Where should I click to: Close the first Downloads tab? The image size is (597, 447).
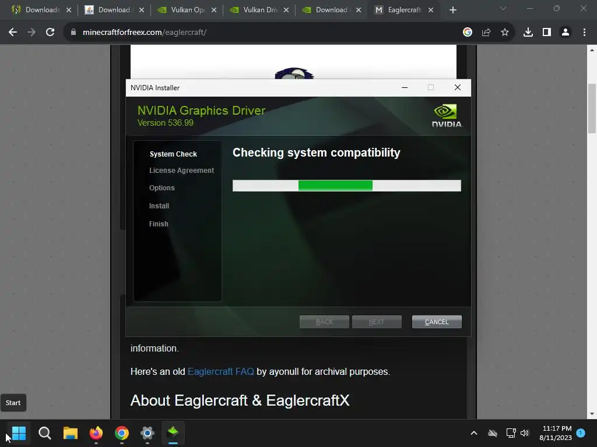[69, 10]
